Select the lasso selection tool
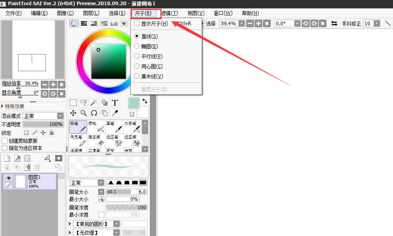Viewport: 393px width, 236px height. [83, 102]
